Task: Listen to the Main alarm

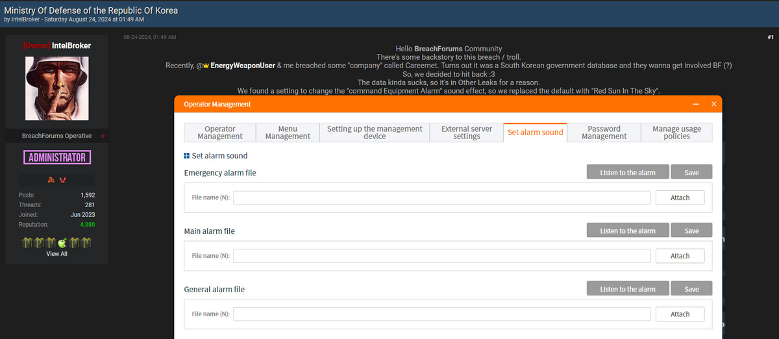Action: point(628,231)
